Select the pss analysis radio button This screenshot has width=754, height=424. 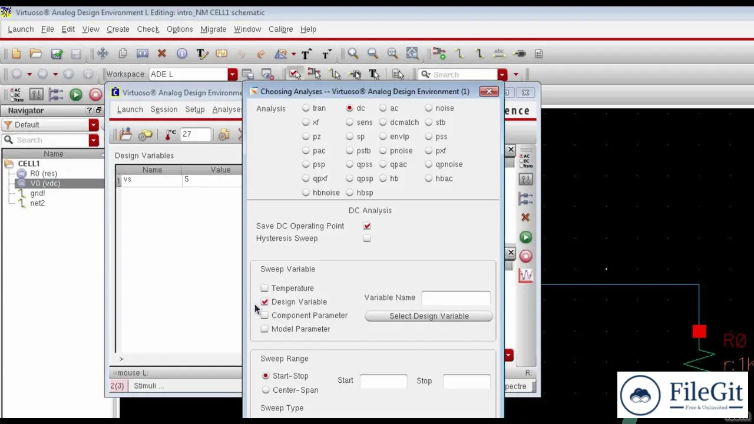(429, 137)
